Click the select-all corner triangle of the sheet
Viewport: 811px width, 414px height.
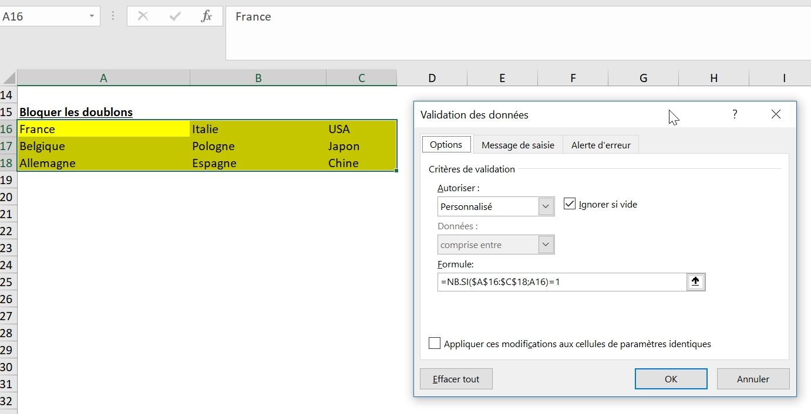point(9,78)
